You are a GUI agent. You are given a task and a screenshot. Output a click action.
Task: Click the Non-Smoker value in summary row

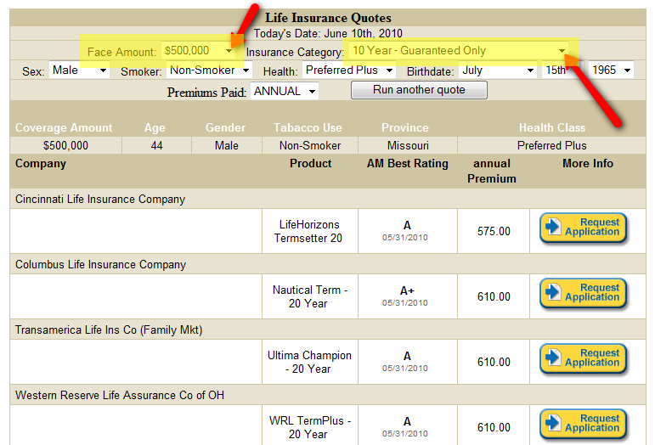[310, 146]
